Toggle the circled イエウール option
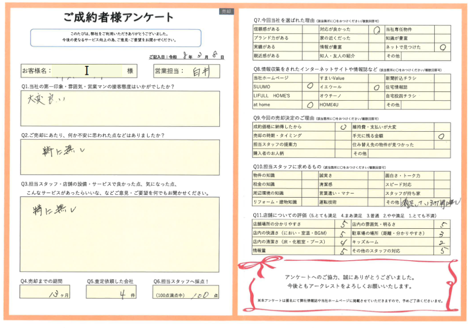470x328 pixels. pyautogui.click(x=376, y=87)
